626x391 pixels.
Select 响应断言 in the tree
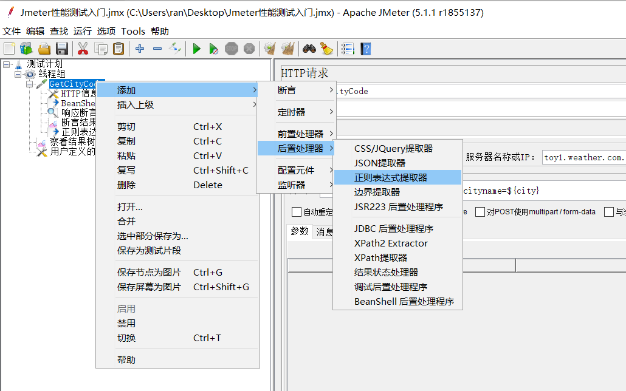(x=78, y=112)
